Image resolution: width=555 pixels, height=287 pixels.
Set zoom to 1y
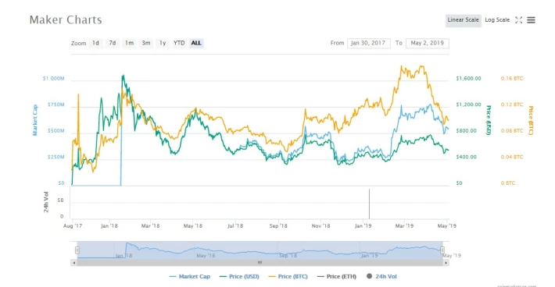[x=163, y=43]
